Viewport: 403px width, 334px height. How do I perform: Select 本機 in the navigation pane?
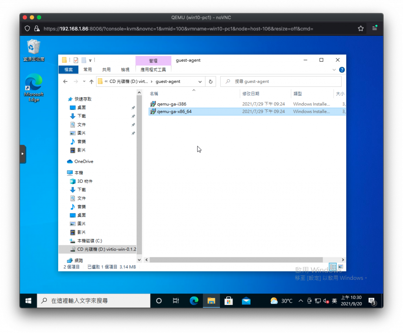coord(79,173)
